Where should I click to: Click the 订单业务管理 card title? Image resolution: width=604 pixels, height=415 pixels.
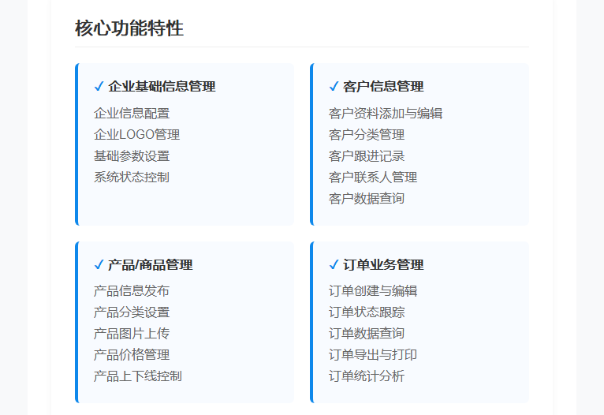[383, 265]
